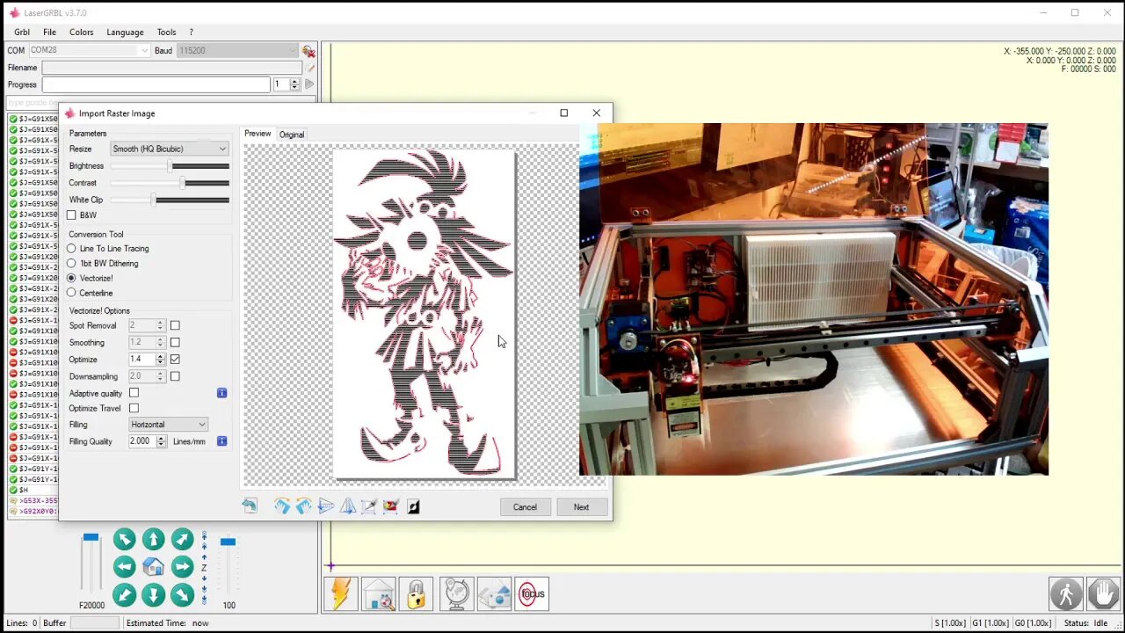Jog diagonally up-left with the arrow button
Screen dimensions: 1125x633
coord(124,539)
